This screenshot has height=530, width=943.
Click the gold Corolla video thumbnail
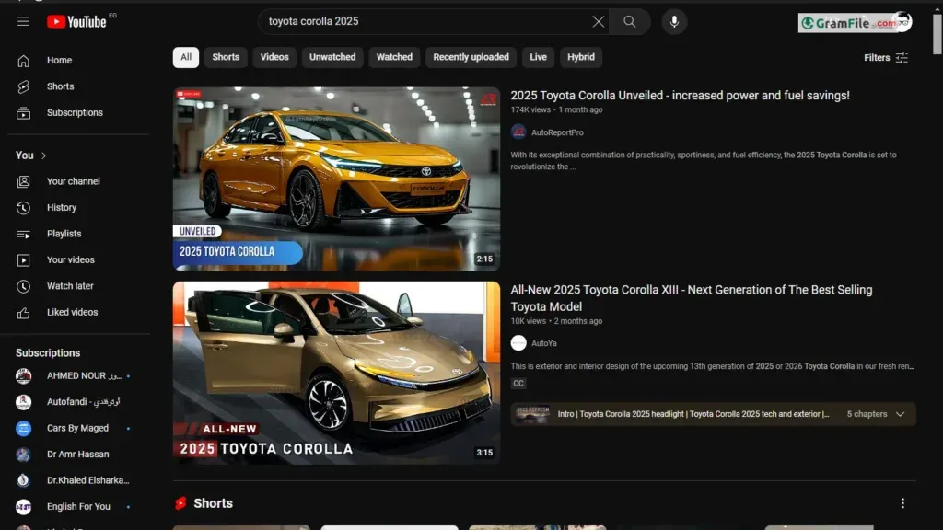point(336,374)
